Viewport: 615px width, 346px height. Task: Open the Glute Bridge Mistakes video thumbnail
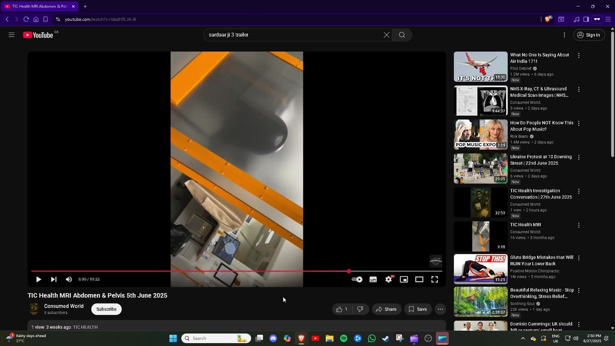click(x=480, y=269)
